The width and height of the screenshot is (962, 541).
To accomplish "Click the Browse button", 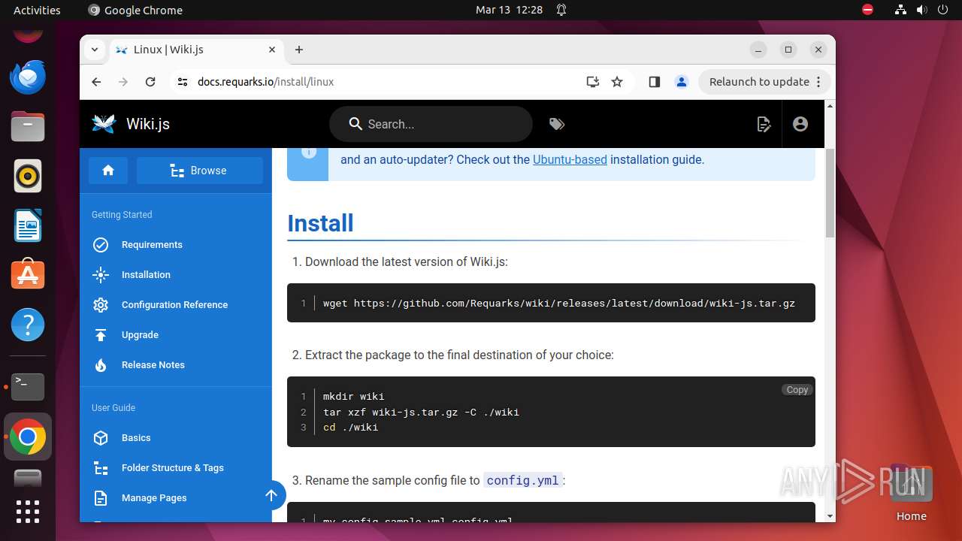I will pyautogui.click(x=200, y=171).
